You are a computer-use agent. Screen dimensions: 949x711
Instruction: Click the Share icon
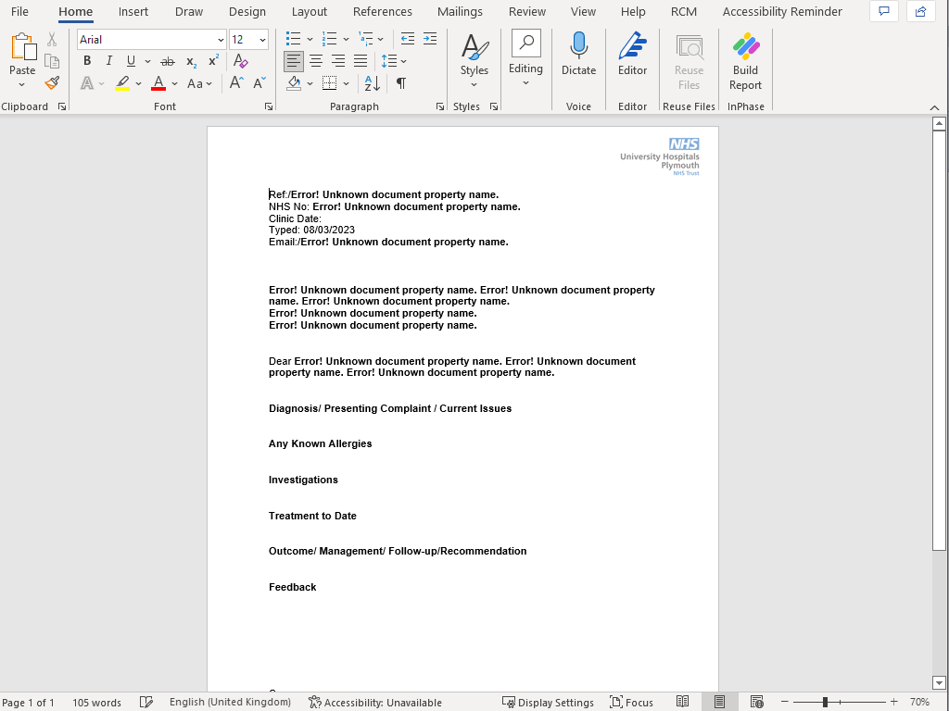point(920,11)
